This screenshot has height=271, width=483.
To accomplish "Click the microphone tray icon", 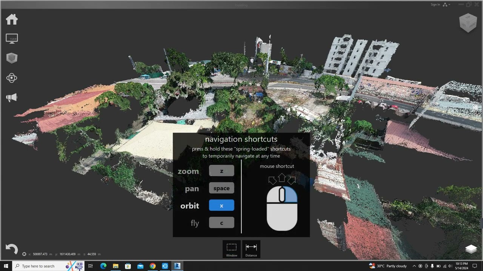I will (x=432, y=266).
